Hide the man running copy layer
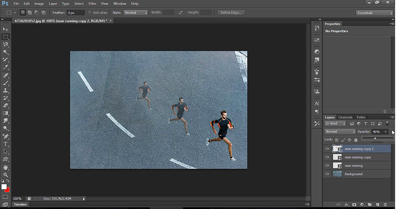The image size is (396, 209). [327, 157]
